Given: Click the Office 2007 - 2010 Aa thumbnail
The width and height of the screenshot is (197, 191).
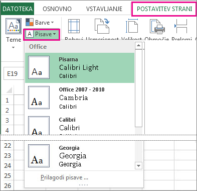Looking at the screenshot, I should tap(39, 98).
